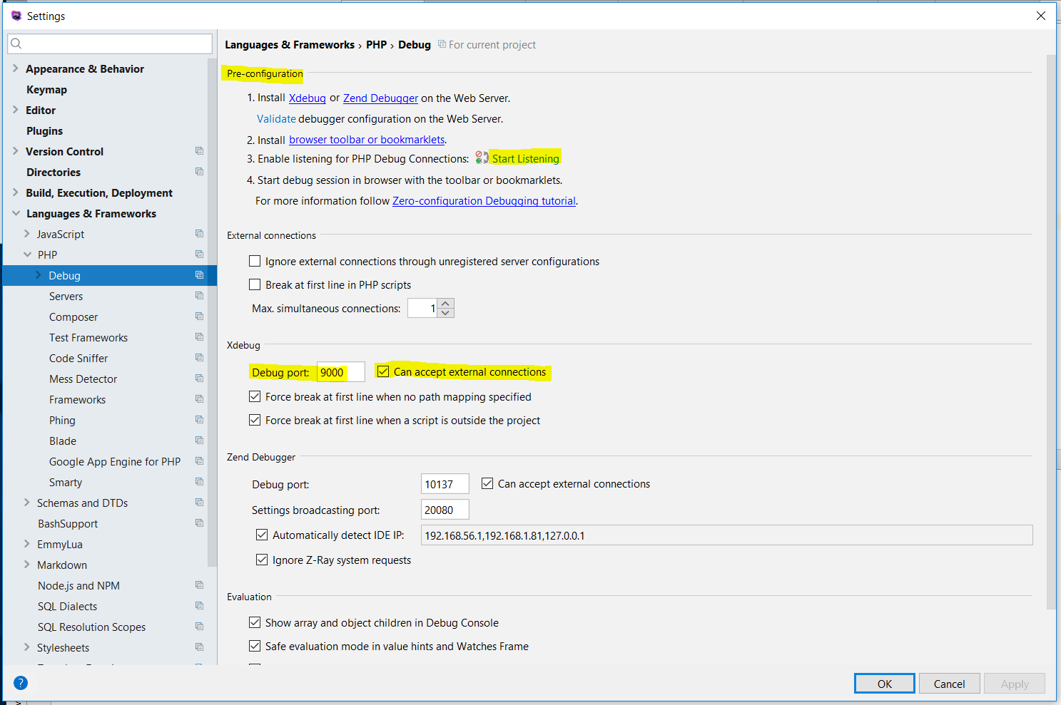1061x705 pixels.
Task: Enable Break at first line in PHP scripts
Action: [x=255, y=284]
